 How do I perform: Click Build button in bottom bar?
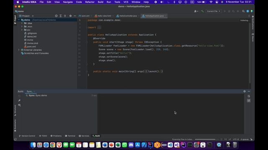pyautogui.click(x=96, y=136)
